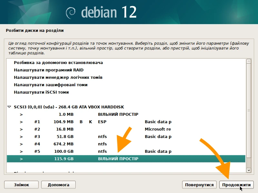Select partition #3 51.8 GB ntfs
Viewport: 258px width, 193px height.
pos(126,136)
